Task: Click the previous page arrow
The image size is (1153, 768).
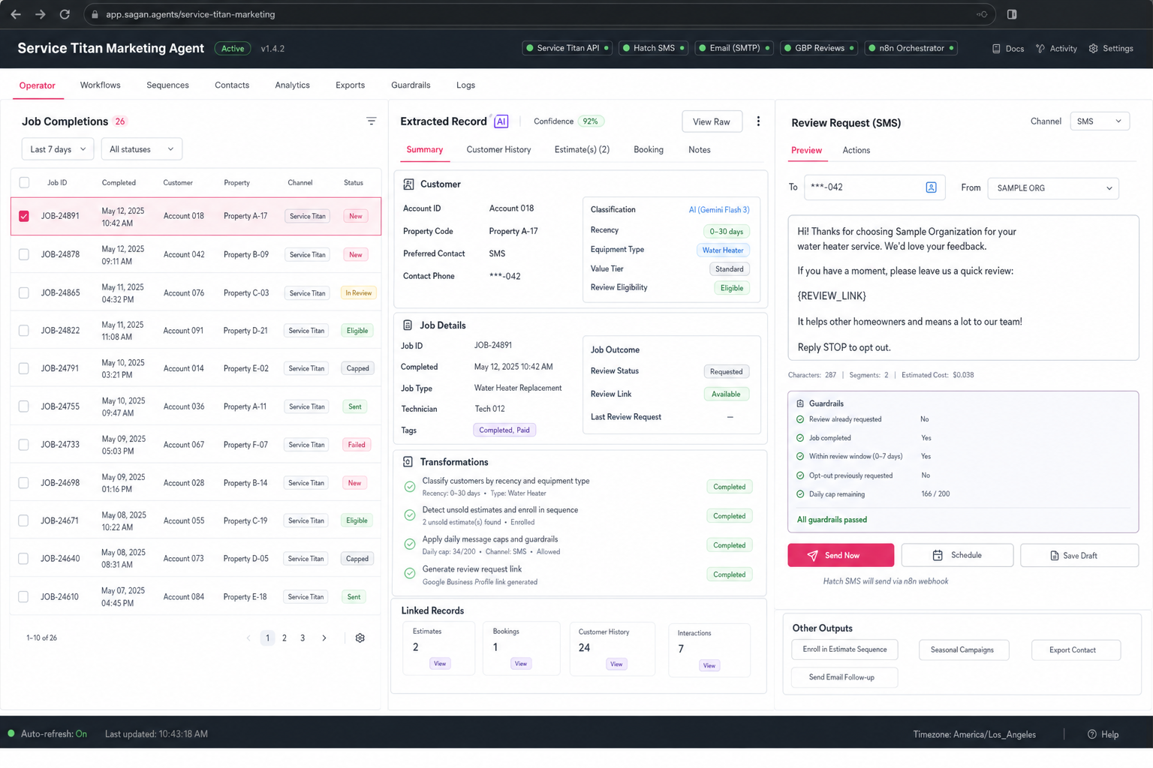Action: point(248,638)
